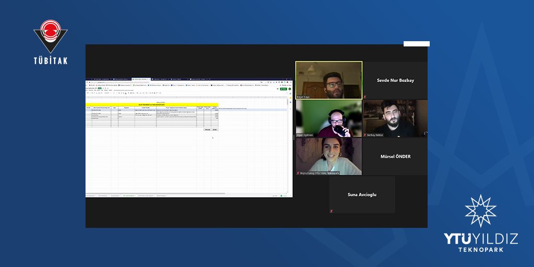Click the green Share button in Google Sheets

283,89
